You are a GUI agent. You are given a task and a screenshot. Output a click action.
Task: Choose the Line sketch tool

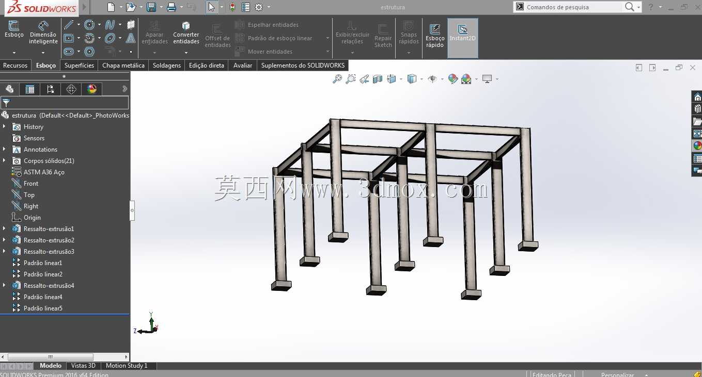pyautogui.click(x=69, y=25)
